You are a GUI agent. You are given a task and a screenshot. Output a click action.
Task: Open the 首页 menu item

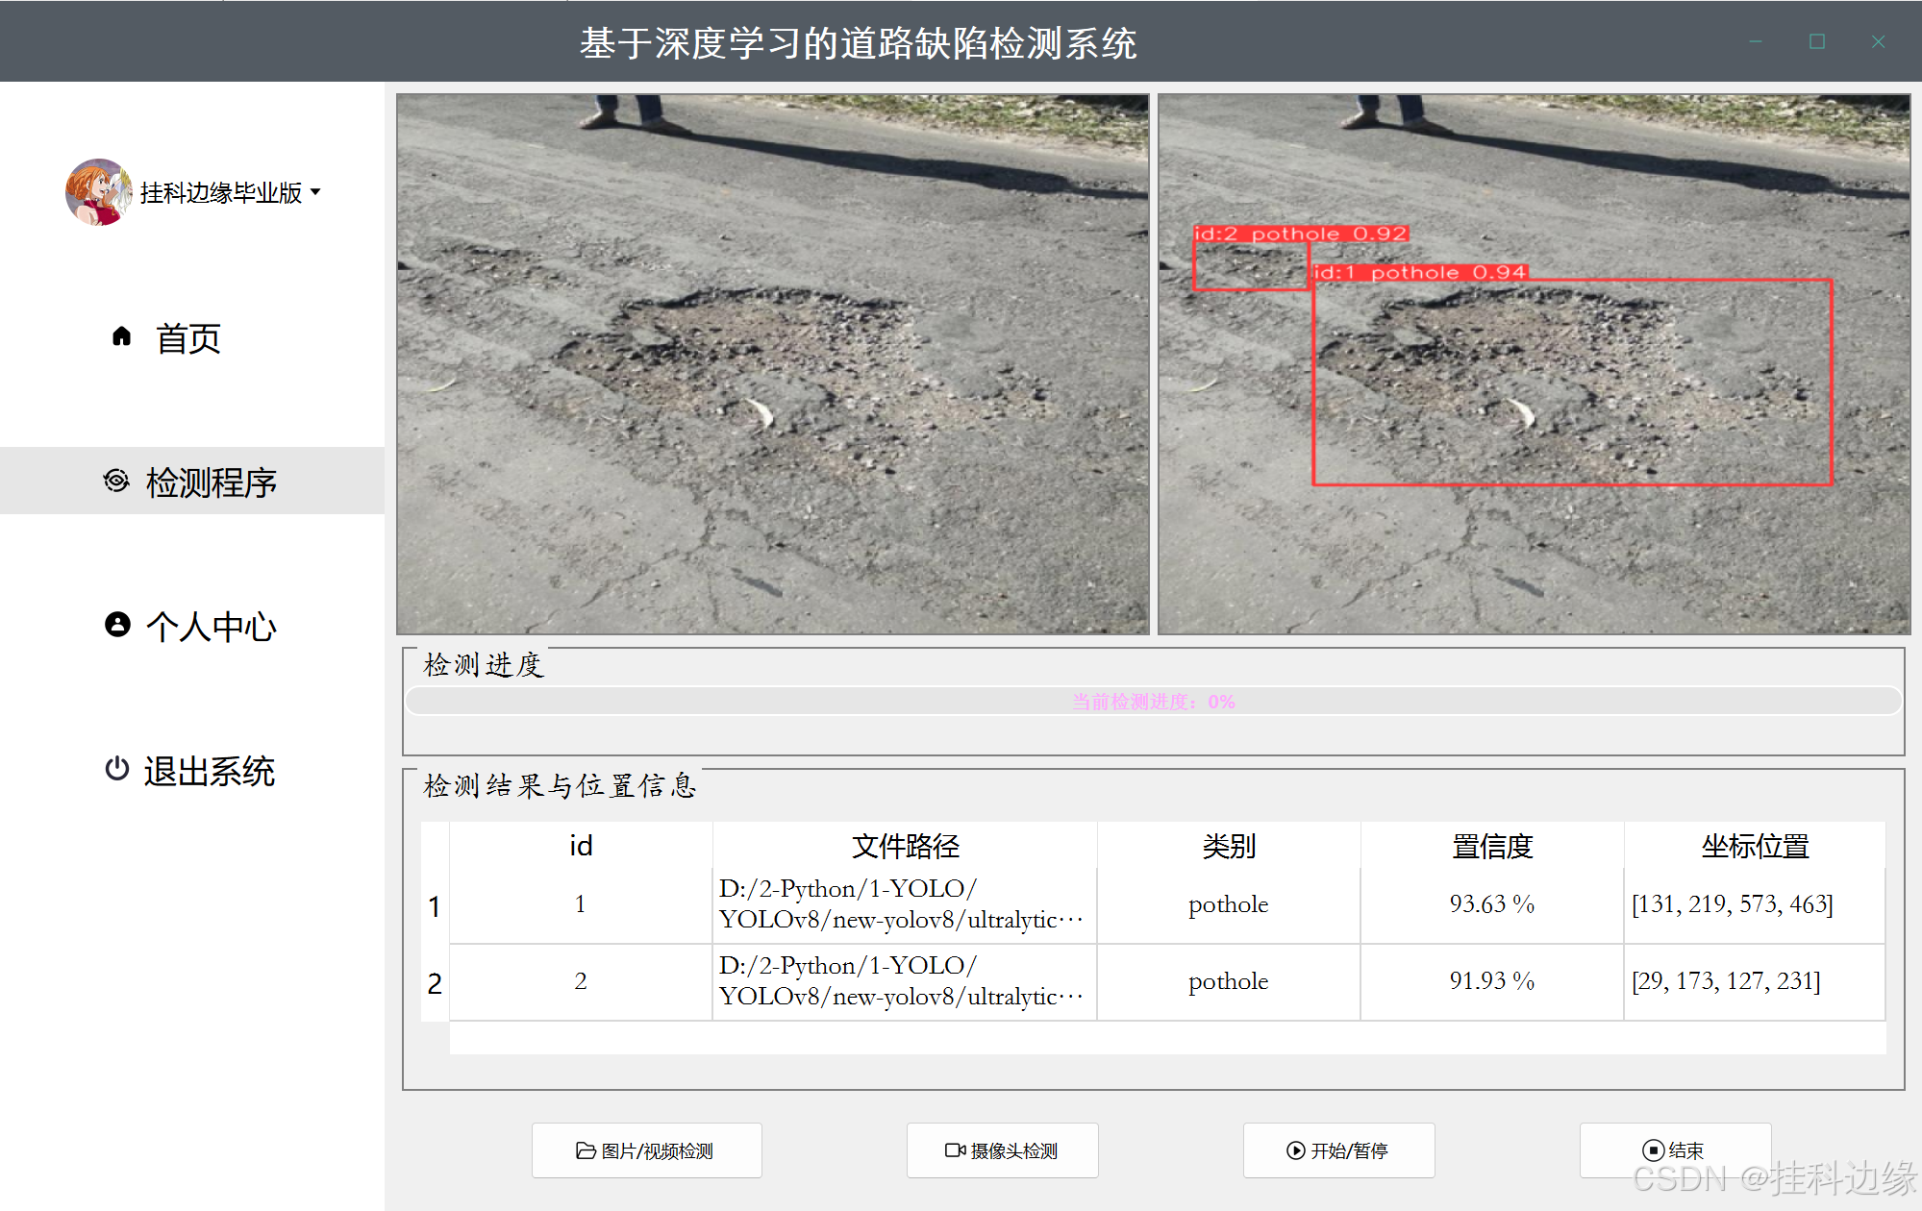pyautogui.click(x=188, y=338)
